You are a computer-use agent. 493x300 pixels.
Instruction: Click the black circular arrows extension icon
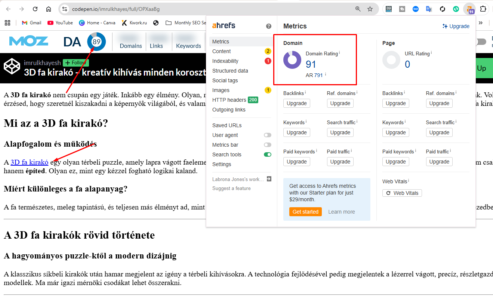pos(443,9)
